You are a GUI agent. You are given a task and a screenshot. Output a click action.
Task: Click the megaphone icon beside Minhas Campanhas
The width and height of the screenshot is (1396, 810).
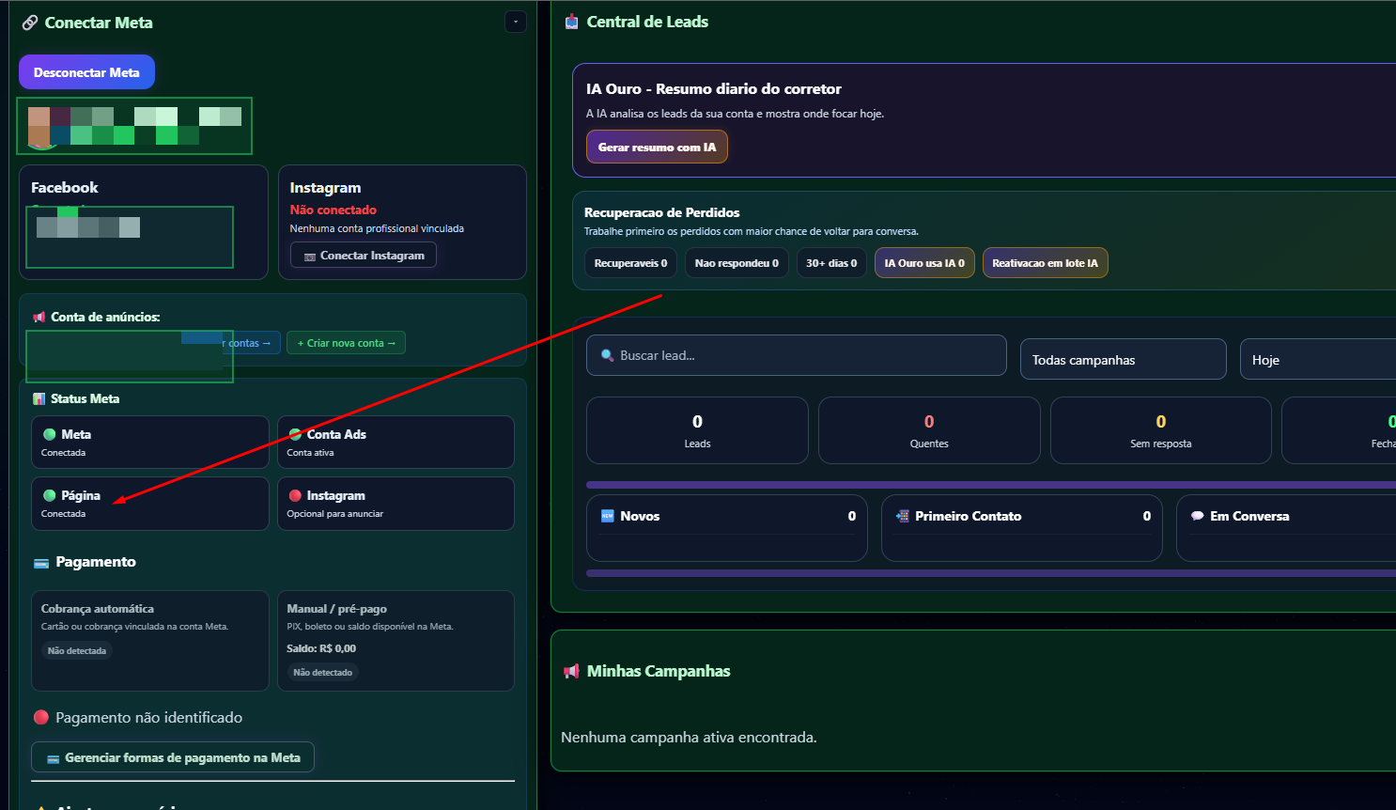tap(571, 671)
